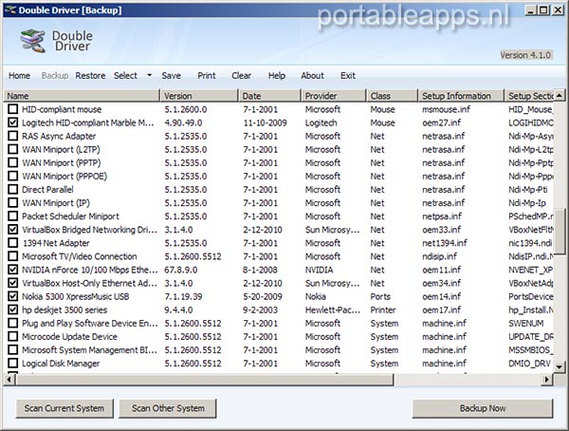Click the Hewlett-Pac... provider cell

point(333,309)
